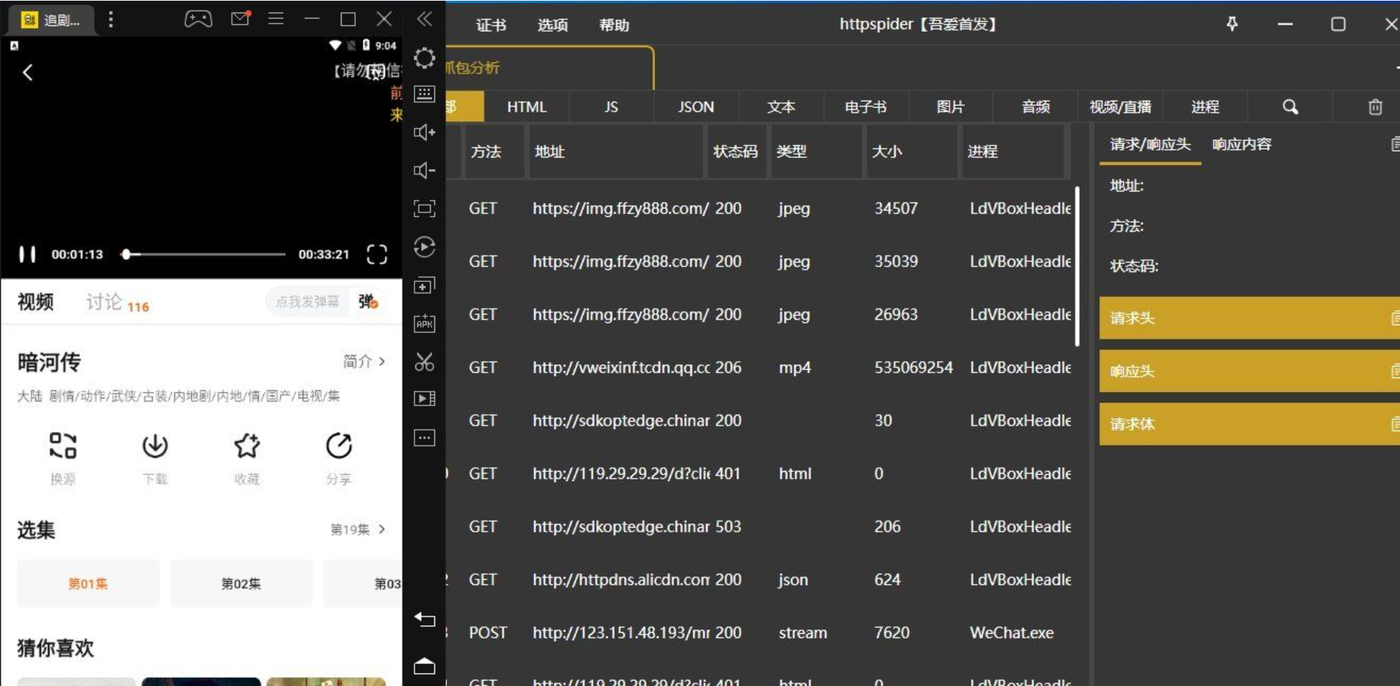Click the APK install icon
Image resolution: width=1400 pixels, height=686 pixels.
click(424, 323)
